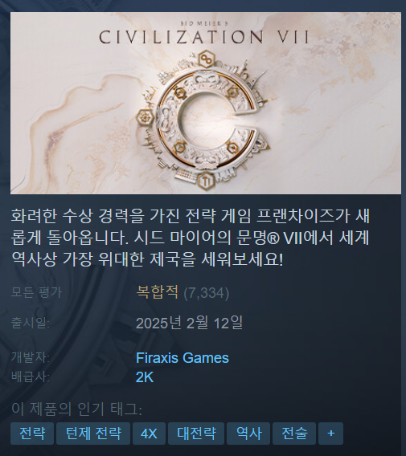
Task: Click the ship wheel hexagon icon on the emblem
Action: [x=145, y=117]
